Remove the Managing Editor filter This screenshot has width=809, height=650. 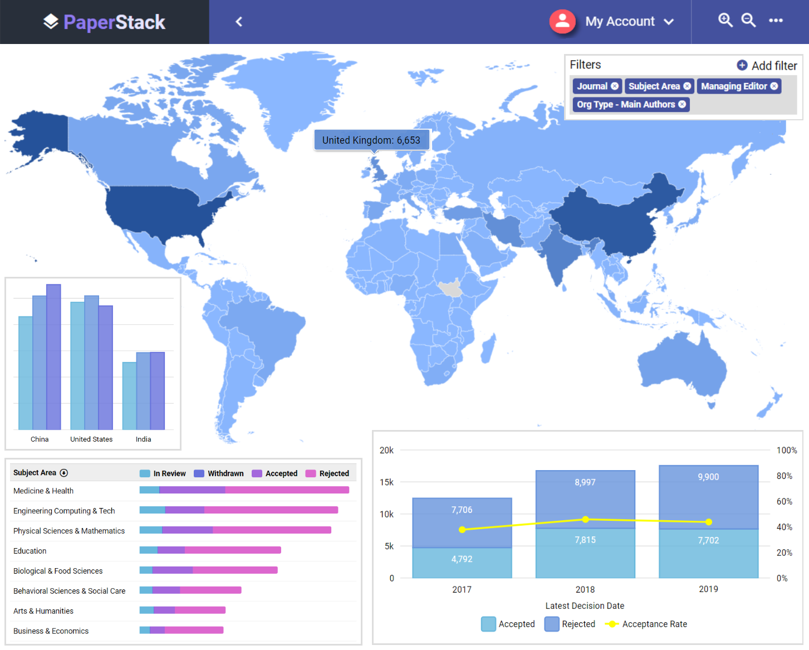click(x=774, y=86)
